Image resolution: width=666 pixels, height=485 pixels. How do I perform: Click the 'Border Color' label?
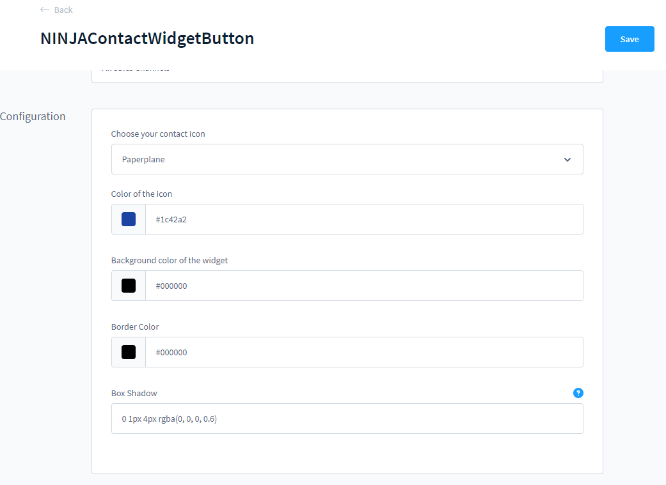pyautogui.click(x=135, y=327)
